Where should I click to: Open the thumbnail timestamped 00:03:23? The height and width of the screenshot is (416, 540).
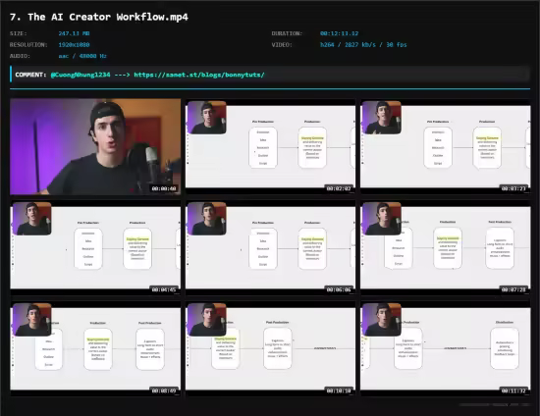[x=446, y=146]
